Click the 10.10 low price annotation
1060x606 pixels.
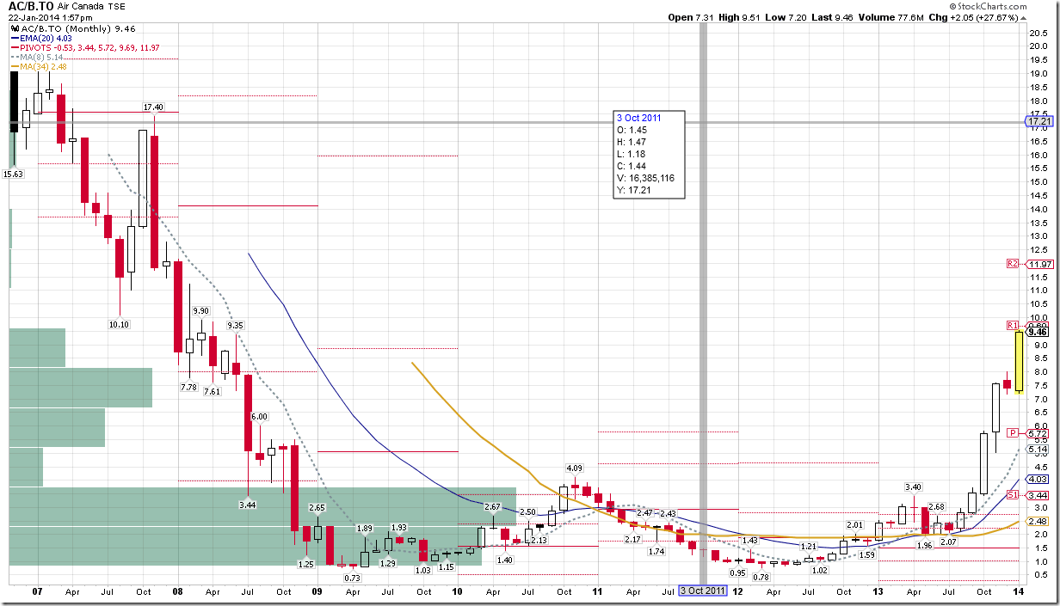click(x=119, y=324)
